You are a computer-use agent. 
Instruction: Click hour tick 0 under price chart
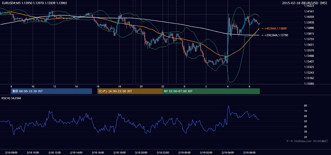click(184, 86)
